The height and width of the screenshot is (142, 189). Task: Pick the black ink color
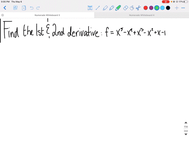168,8
